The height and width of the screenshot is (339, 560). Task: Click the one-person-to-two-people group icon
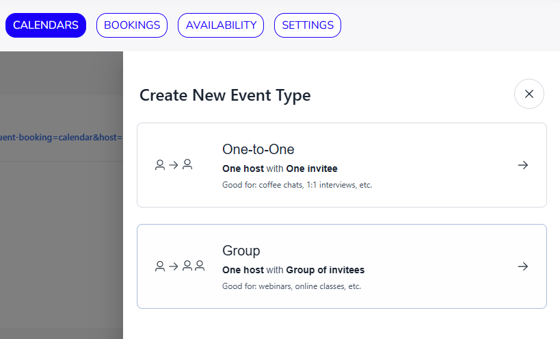pos(180,266)
